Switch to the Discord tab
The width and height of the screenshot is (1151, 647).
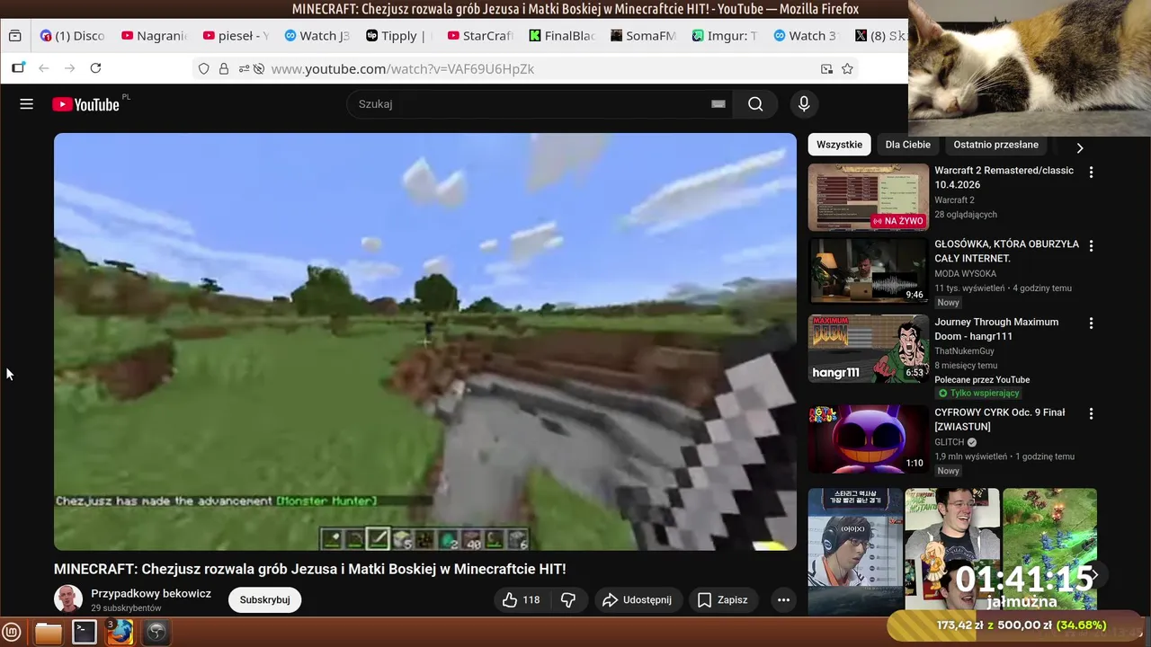pos(72,36)
